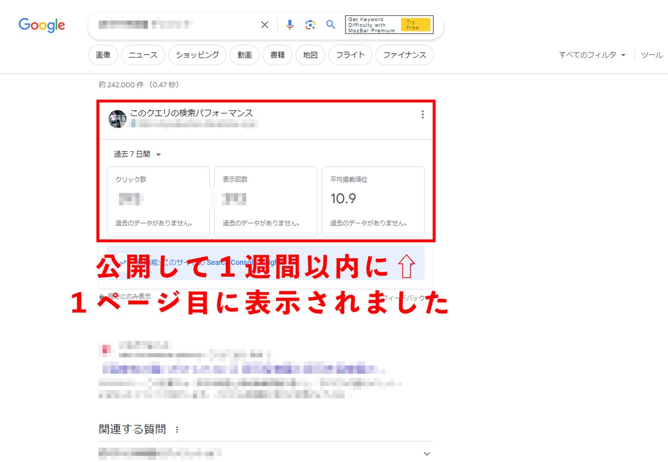668x462 pixels.
Task: Switch to the 地図 filter tab
Action: pyautogui.click(x=310, y=55)
